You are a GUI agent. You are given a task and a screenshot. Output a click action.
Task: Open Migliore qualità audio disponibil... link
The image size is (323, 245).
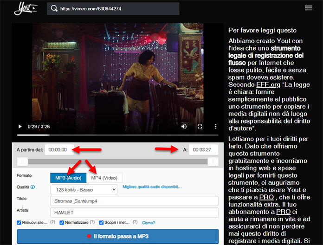click(152, 187)
